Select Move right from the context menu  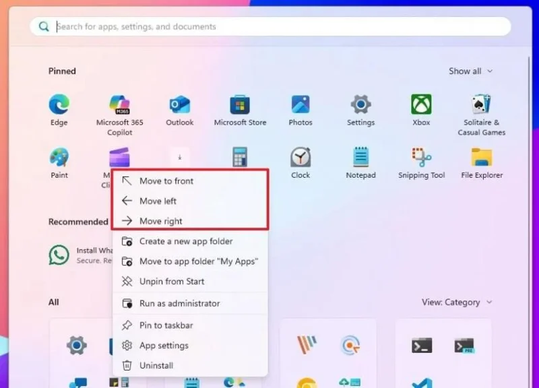190,221
